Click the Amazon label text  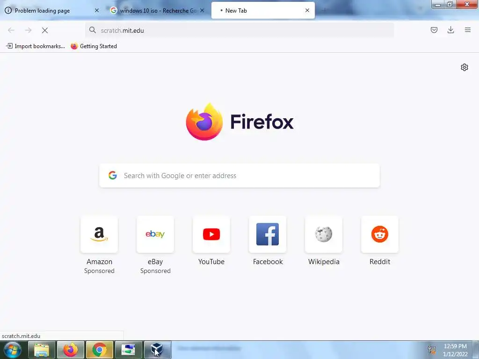tap(99, 262)
